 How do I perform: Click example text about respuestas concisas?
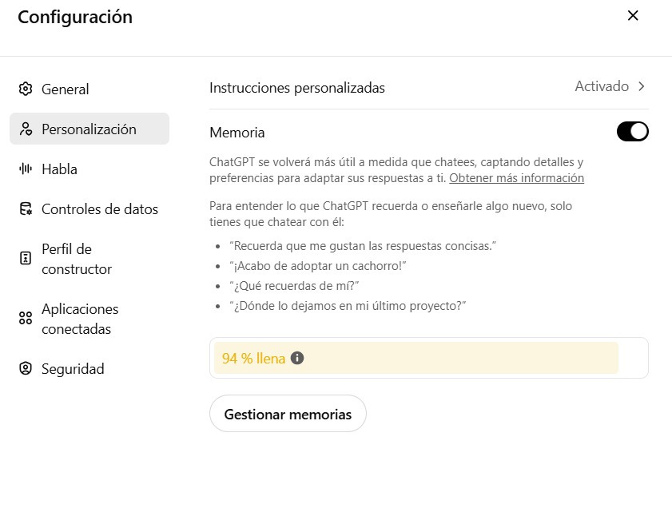click(363, 246)
